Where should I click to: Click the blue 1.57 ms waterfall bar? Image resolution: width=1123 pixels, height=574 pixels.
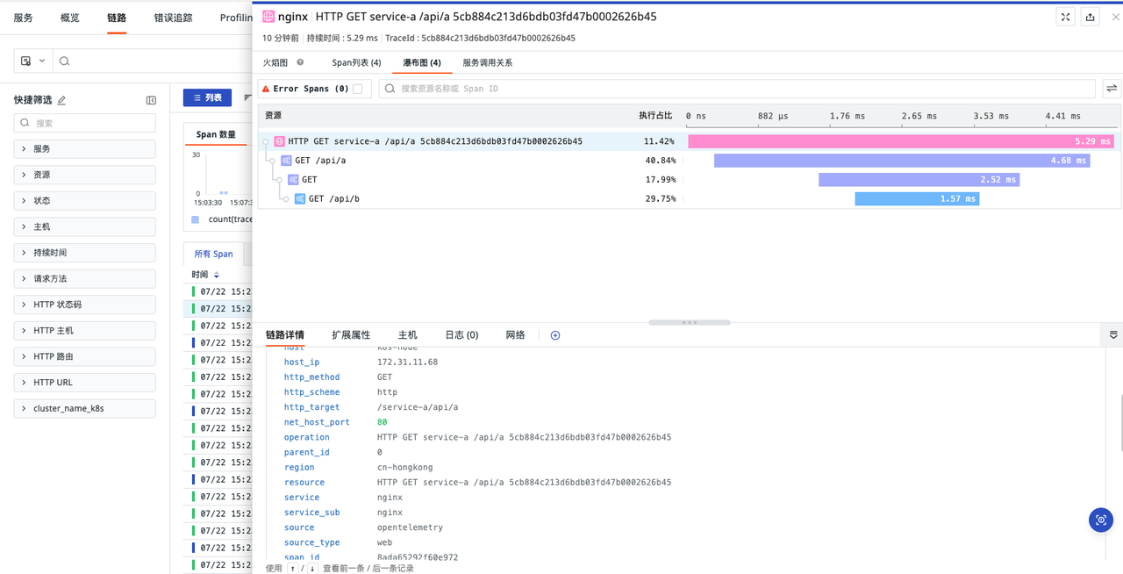pyautogui.click(x=917, y=198)
